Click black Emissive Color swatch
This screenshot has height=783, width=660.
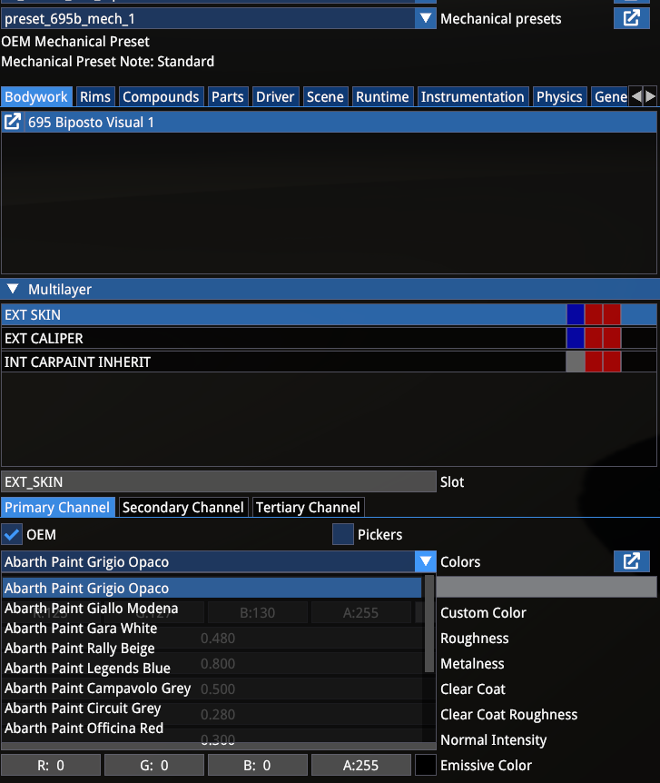426,765
